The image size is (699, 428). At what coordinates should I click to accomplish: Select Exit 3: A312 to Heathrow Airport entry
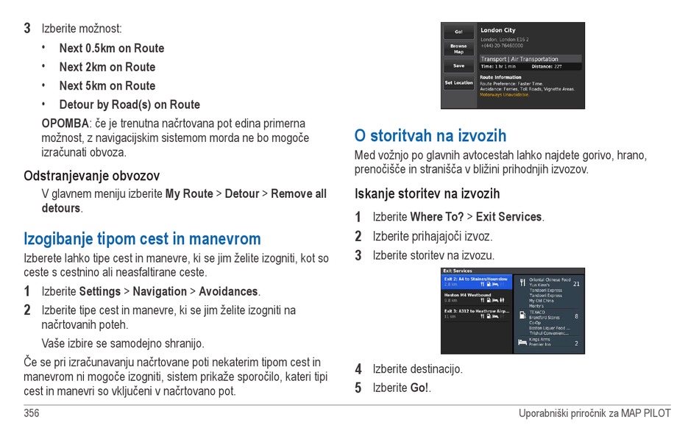pos(476,311)
